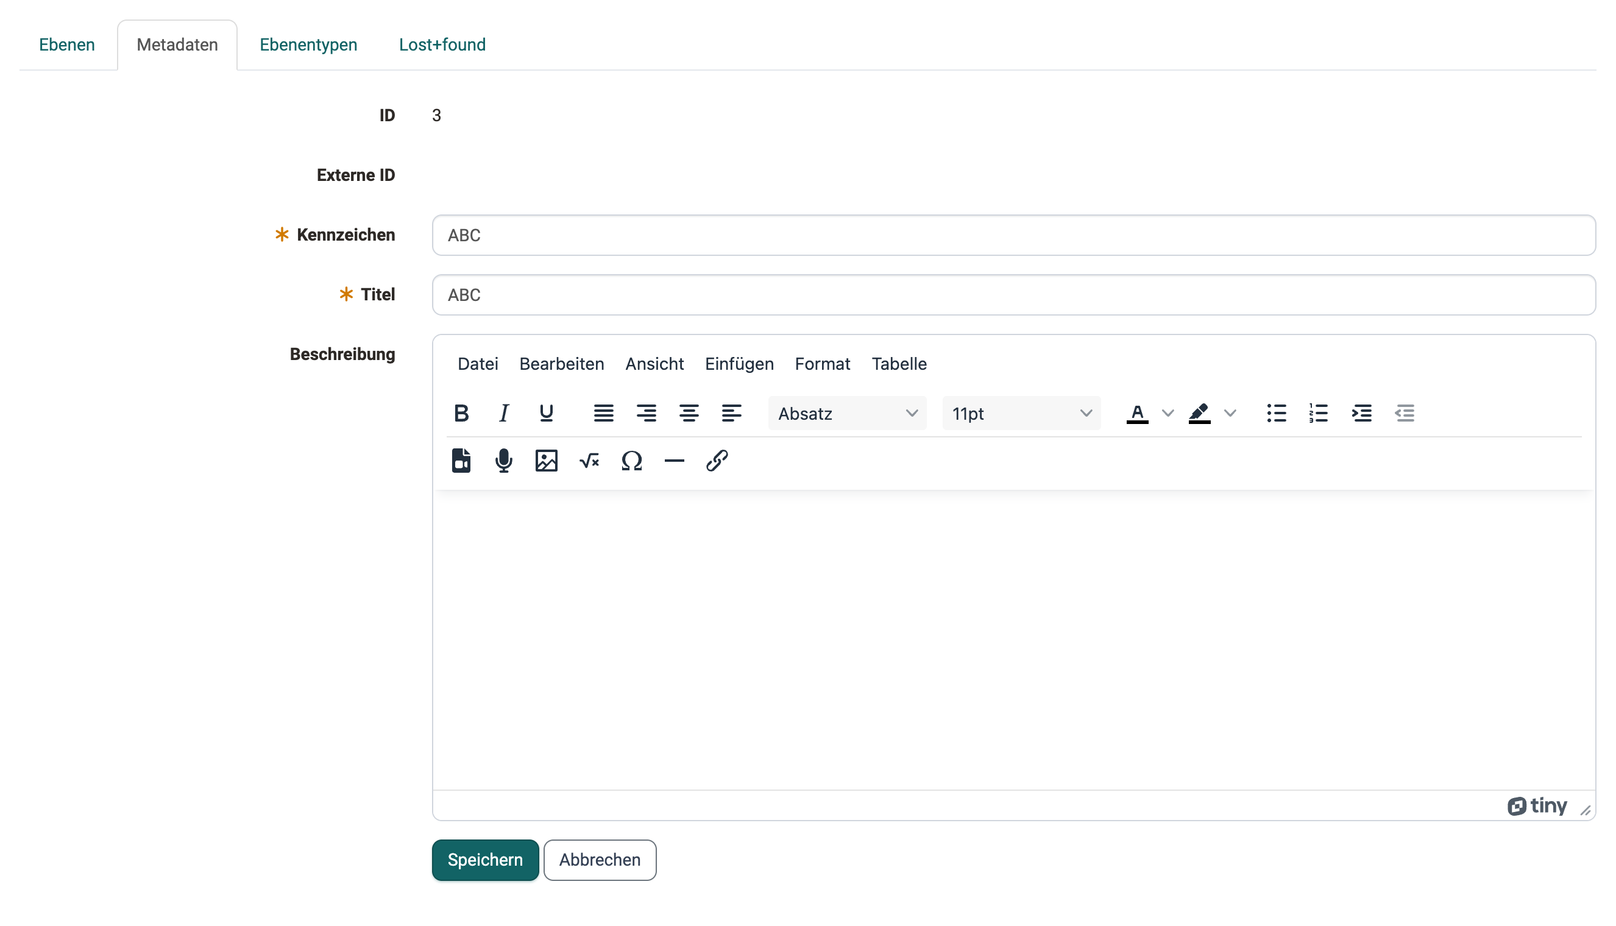Center align the text
Viewport: 1616px width, 926px height.
689,414
